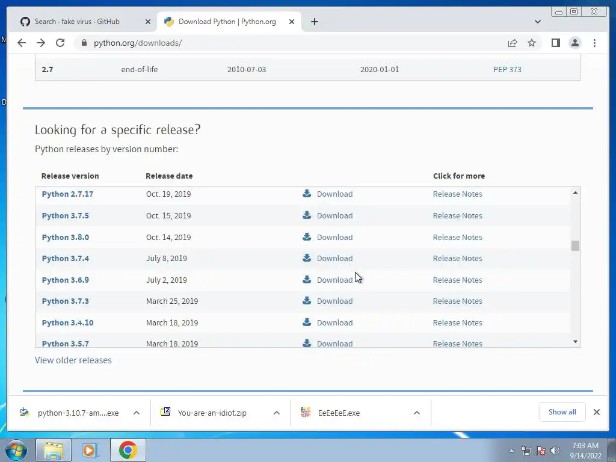
Task: Click download icon for Python 3.7.4
Action: click(307, 257)
